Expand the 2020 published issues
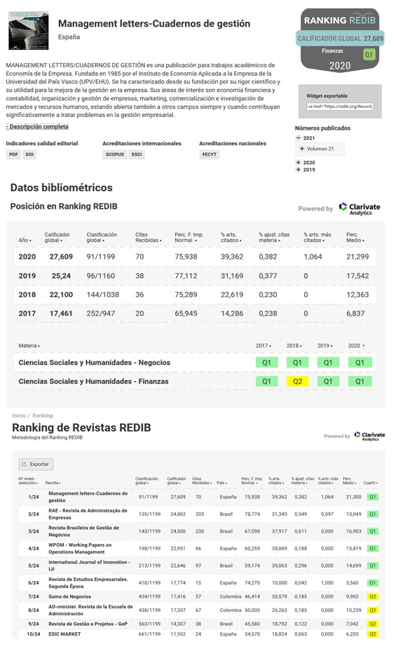This screenshot has height=649, width=398. 298,163
